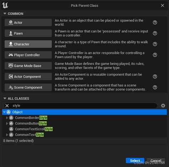This screenshot has width=169, height=167.
Task: Open help for Player Controller class
Action: click(x=155, y=55)
